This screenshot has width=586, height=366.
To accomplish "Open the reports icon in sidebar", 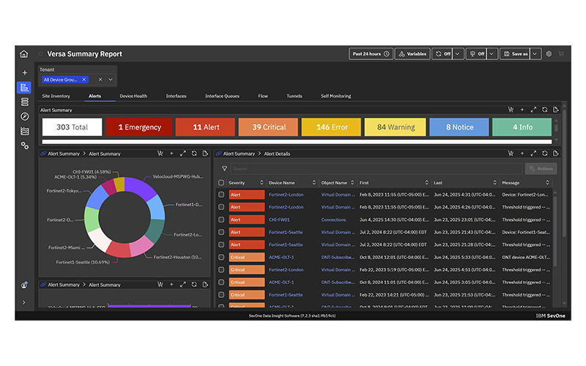I will [x=24, y=87].
